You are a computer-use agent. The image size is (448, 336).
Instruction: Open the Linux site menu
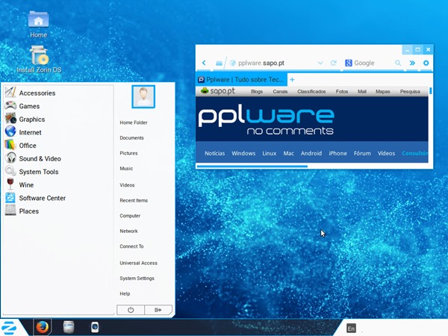tap(270, 153)
